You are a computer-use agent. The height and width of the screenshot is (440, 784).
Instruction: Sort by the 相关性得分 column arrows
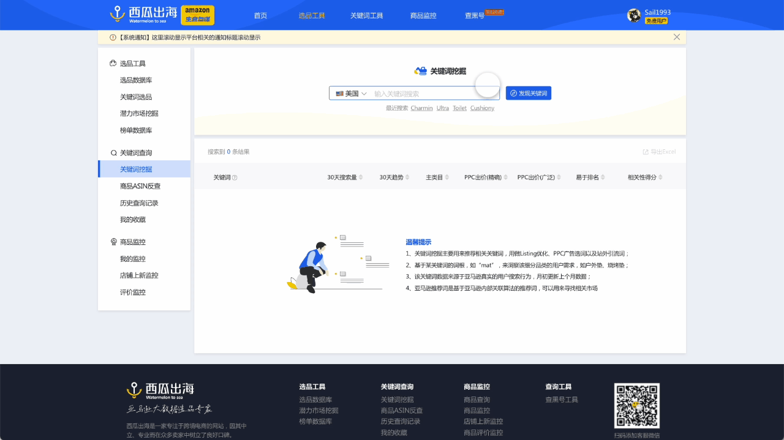(660, 177)
